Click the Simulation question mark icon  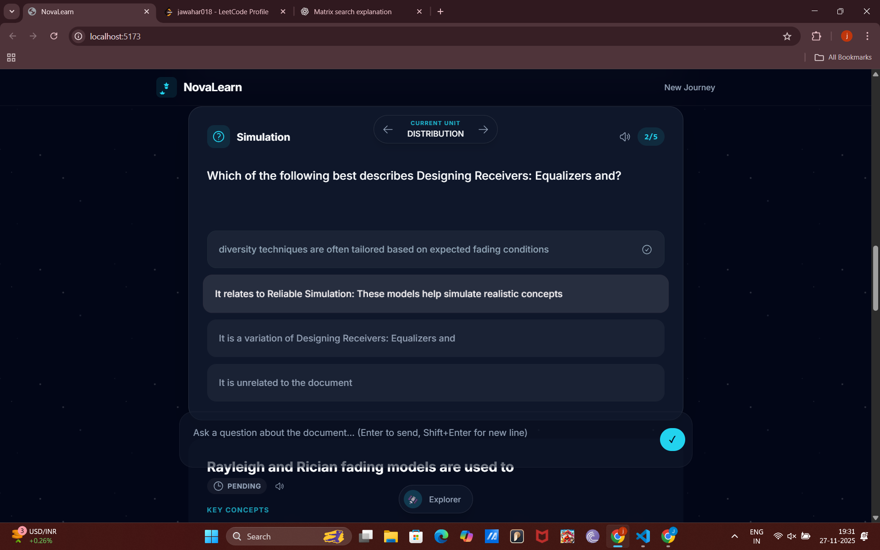click(x=219, y=137)
